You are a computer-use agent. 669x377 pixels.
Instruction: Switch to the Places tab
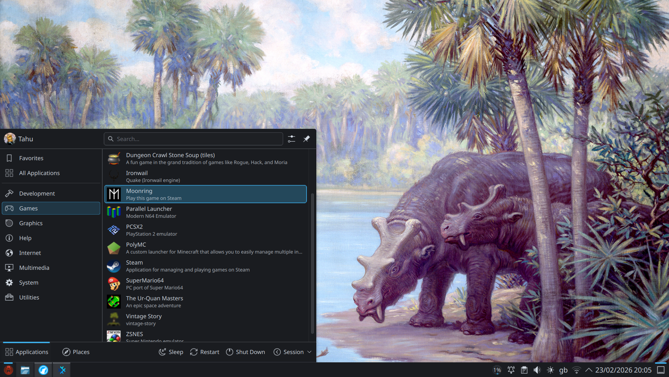[x=76, y=352]
